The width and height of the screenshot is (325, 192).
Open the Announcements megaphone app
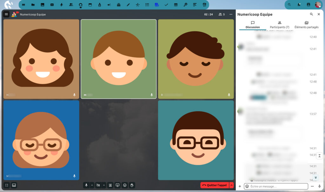(109, 5)
